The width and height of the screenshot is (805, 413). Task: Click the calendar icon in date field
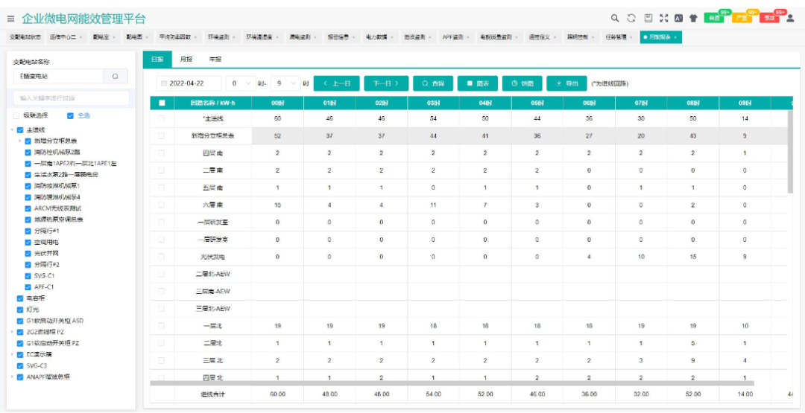click(164, 83)
